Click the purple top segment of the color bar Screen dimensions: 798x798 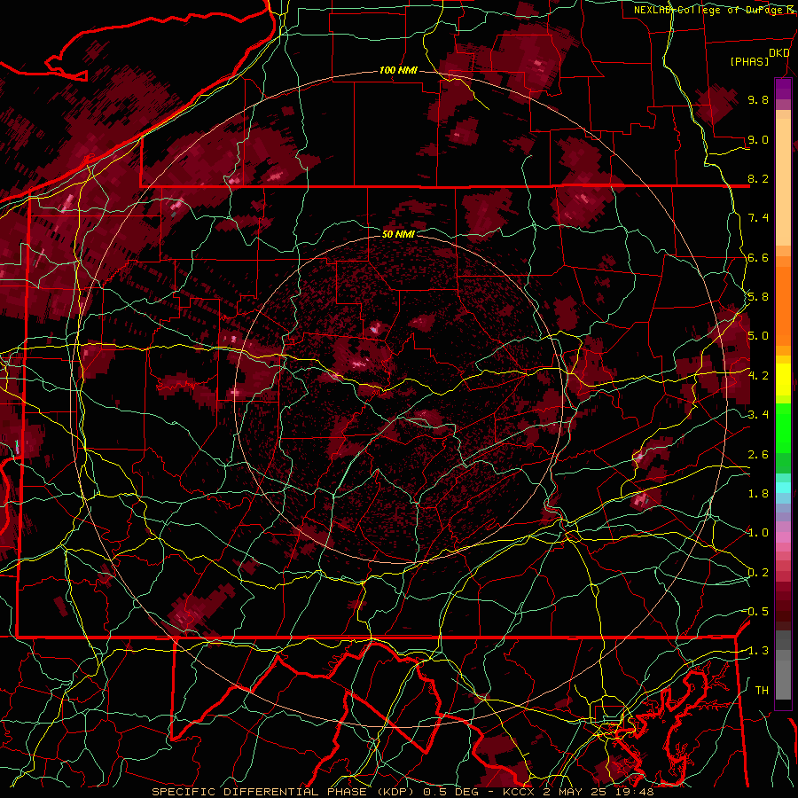[x=783, y=90]
